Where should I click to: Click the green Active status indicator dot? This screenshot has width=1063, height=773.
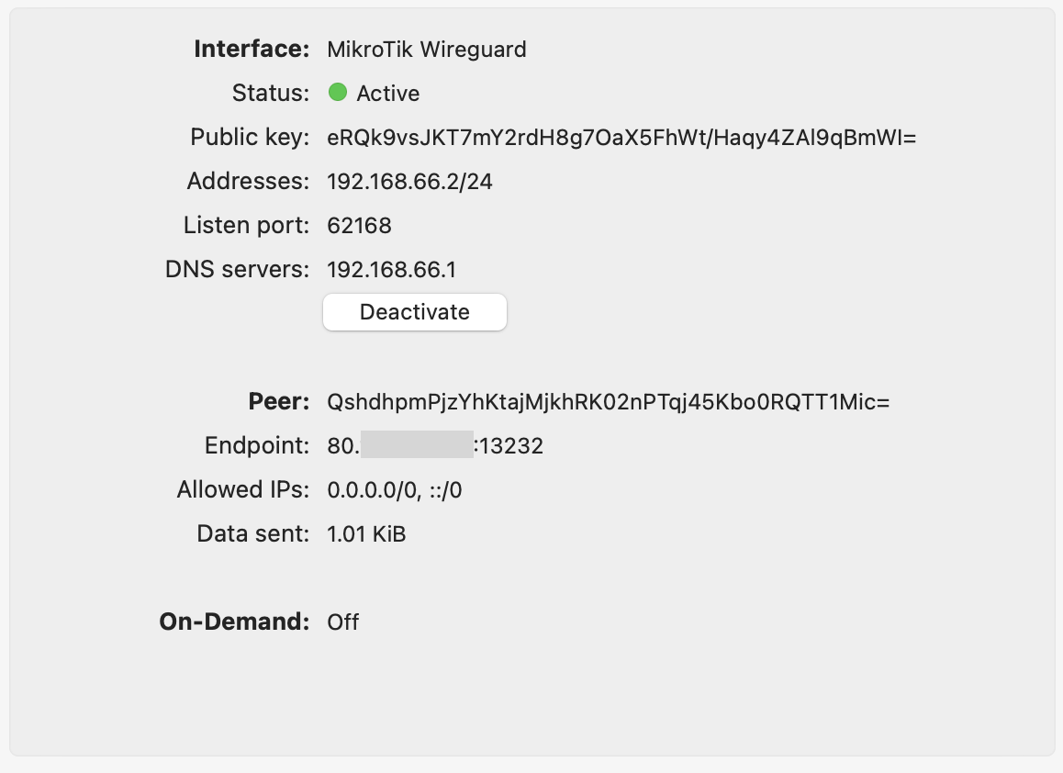click(338, 93)
